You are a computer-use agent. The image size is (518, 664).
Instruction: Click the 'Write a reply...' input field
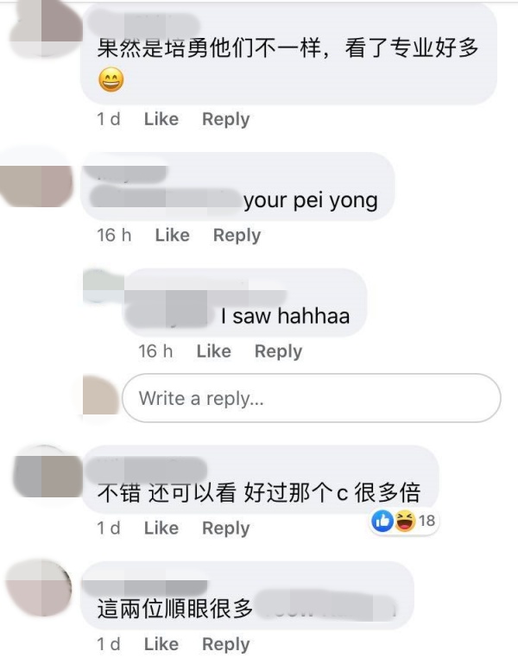[x=312, y=398]
